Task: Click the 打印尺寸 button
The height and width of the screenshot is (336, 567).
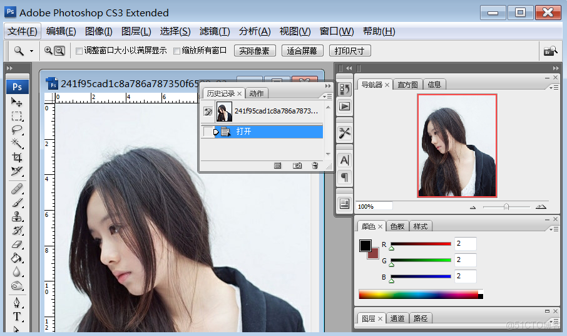Action: click(349, 51)
